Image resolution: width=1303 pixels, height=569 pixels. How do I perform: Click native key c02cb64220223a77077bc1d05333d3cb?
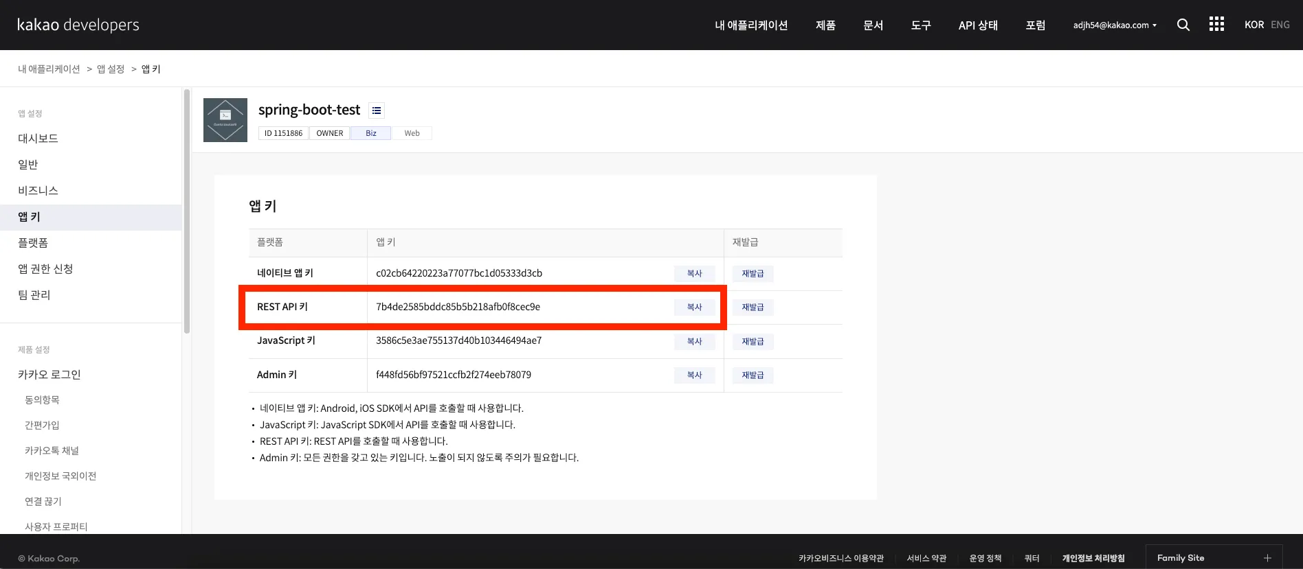tap(459, 273)
